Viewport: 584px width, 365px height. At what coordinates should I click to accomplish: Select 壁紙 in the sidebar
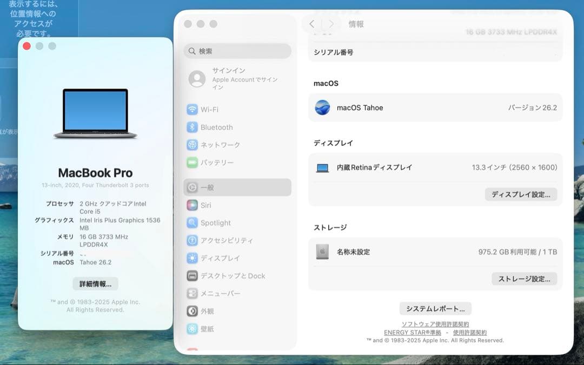(237, 329)
